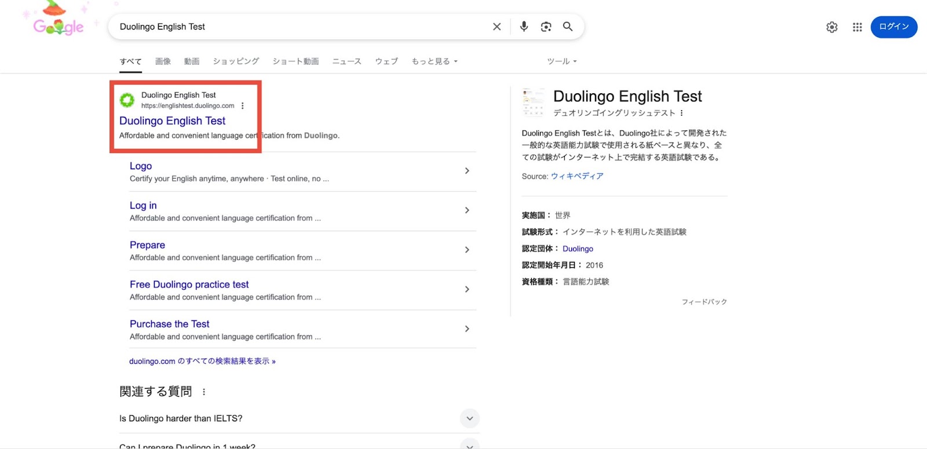Screen dimensions: 927x449
Task: Click chevron on the Prepare row
Action: coord(467,250)
